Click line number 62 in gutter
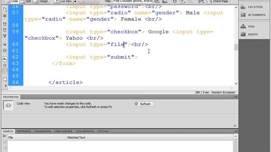The image size is (271, 152). pos(15,57)
